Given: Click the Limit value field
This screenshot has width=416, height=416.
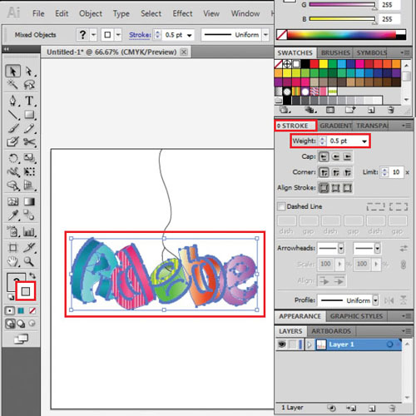Looking at the screenshot, I should coord(396,172).
